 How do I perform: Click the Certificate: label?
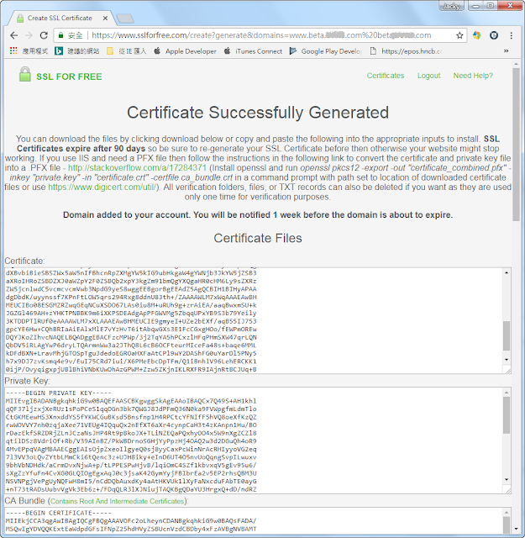(24, 261)
